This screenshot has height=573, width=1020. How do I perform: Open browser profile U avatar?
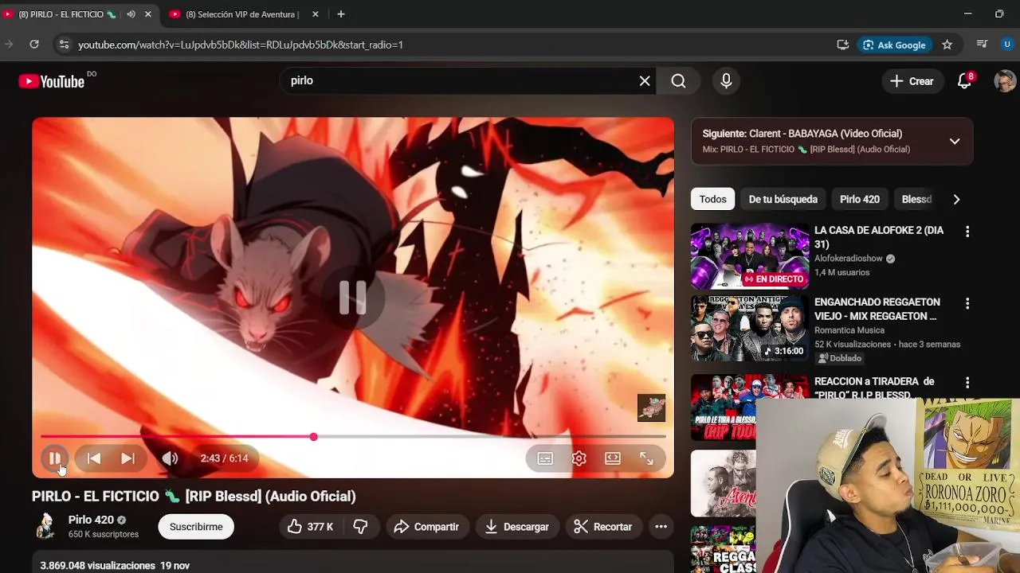(x=1007, y=45)
